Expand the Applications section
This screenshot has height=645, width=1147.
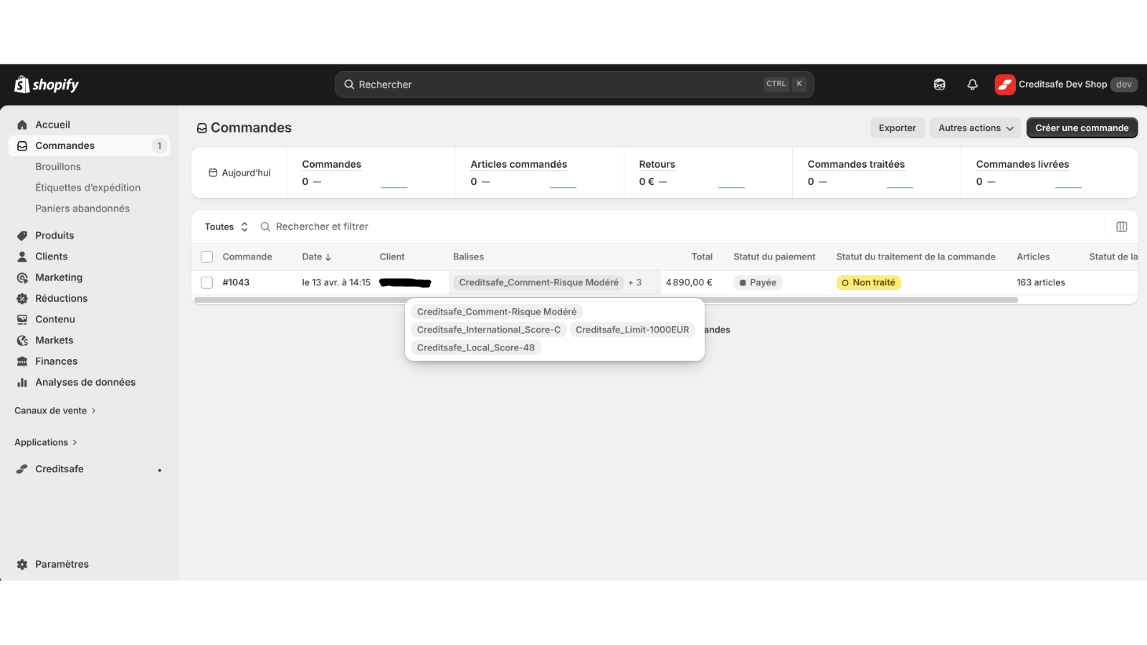46,442
